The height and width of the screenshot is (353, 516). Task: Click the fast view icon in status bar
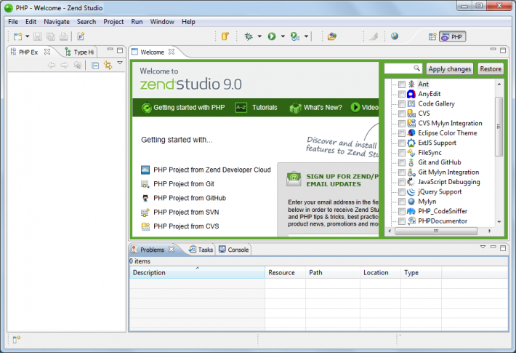17,339
